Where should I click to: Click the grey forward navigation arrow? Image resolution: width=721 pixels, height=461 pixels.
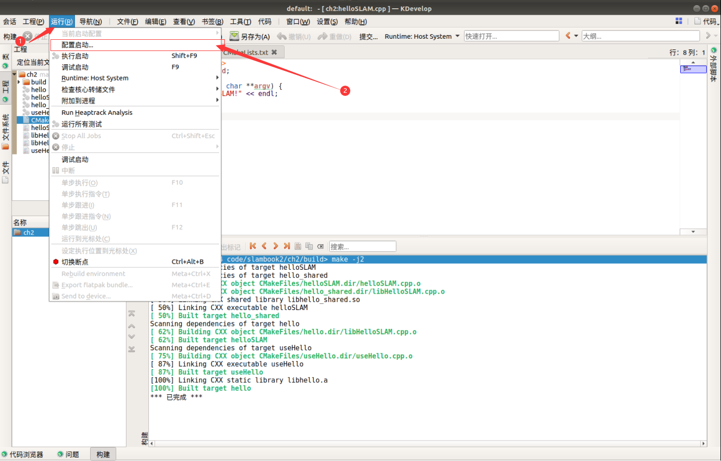point(708,36)
